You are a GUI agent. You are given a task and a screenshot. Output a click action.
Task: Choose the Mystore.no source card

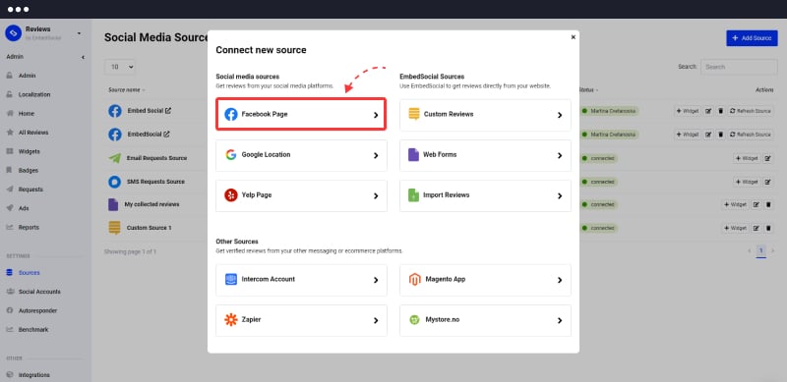tap(485, 320)
